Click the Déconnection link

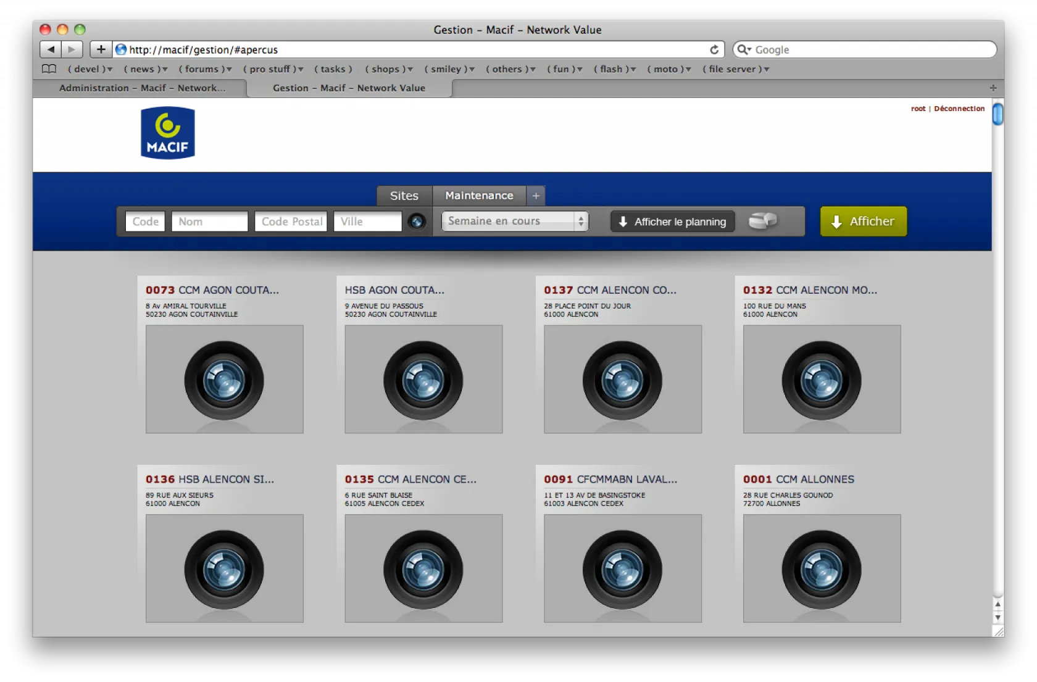tap(959, 109)
